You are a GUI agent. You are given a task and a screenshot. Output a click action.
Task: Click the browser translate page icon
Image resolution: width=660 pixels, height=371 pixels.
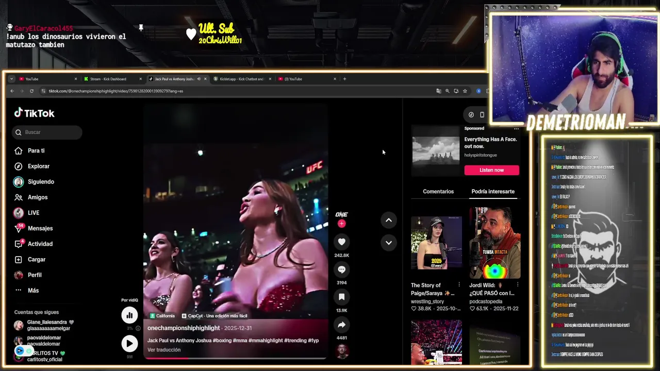pyautogui.click(x=439, y=91)
